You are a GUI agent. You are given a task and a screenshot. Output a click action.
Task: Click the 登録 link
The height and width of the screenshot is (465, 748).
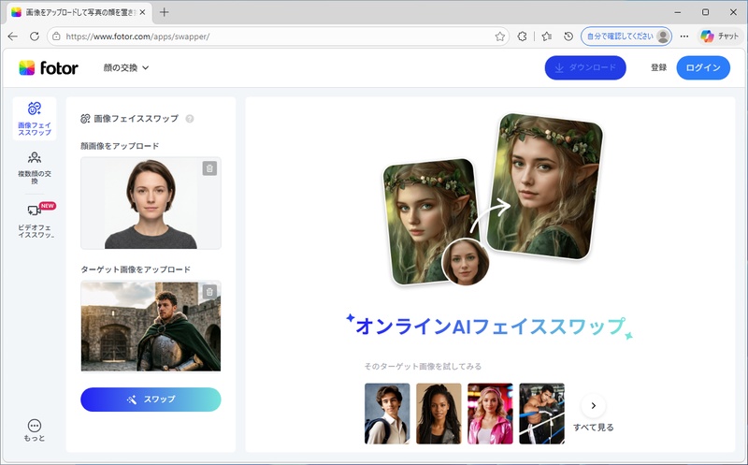coord(659,67)
